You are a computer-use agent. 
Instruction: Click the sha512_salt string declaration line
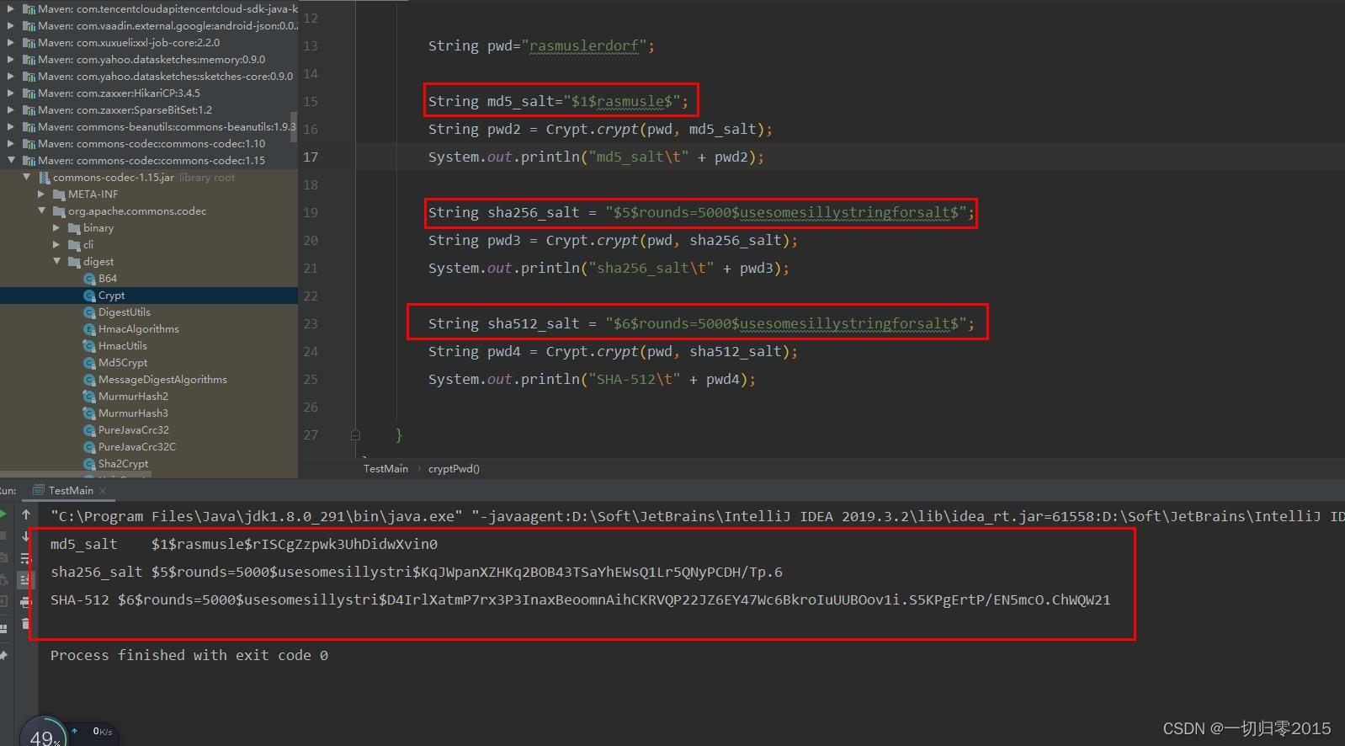tap(702, 323)
